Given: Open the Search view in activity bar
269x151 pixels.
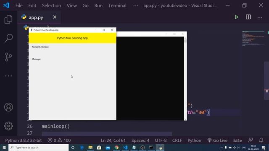Looking at the screenshot, I should (8, 38).
